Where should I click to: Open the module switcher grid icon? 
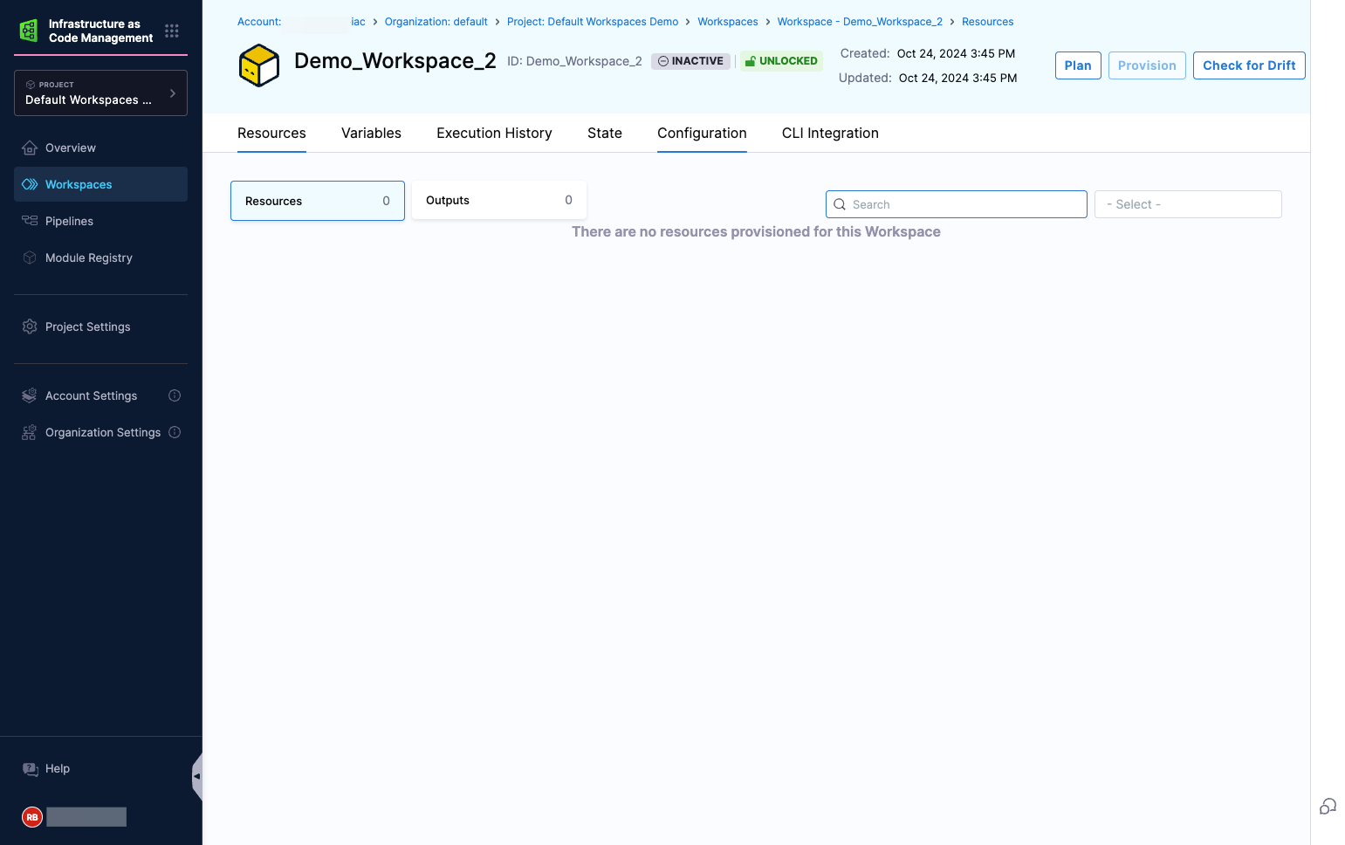click(x=172, y=31)
